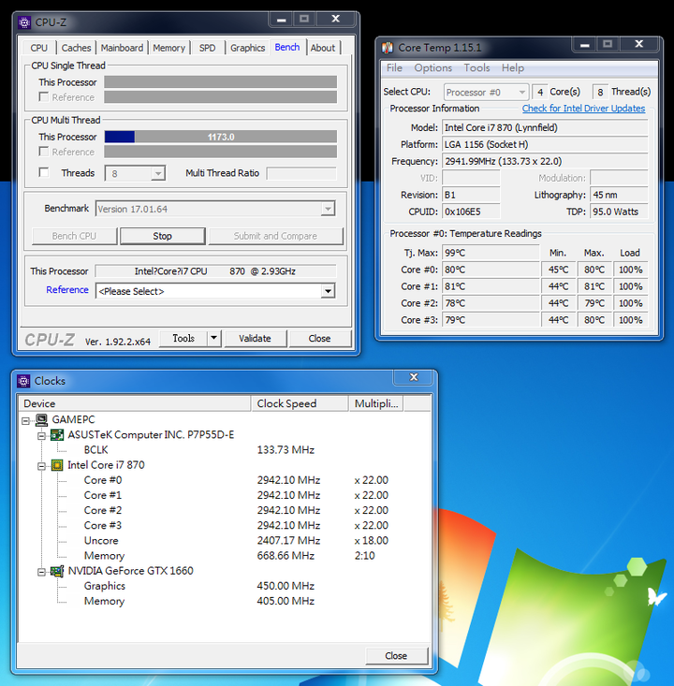
Task: Switch to the SPD tab
Action: (x=208, y=48)
